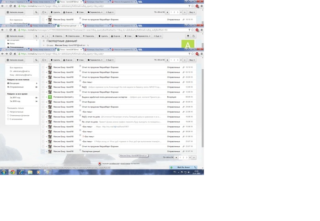Open the Notes folder in the message window
Screen dimensions: 320x221
pos(12,44)
